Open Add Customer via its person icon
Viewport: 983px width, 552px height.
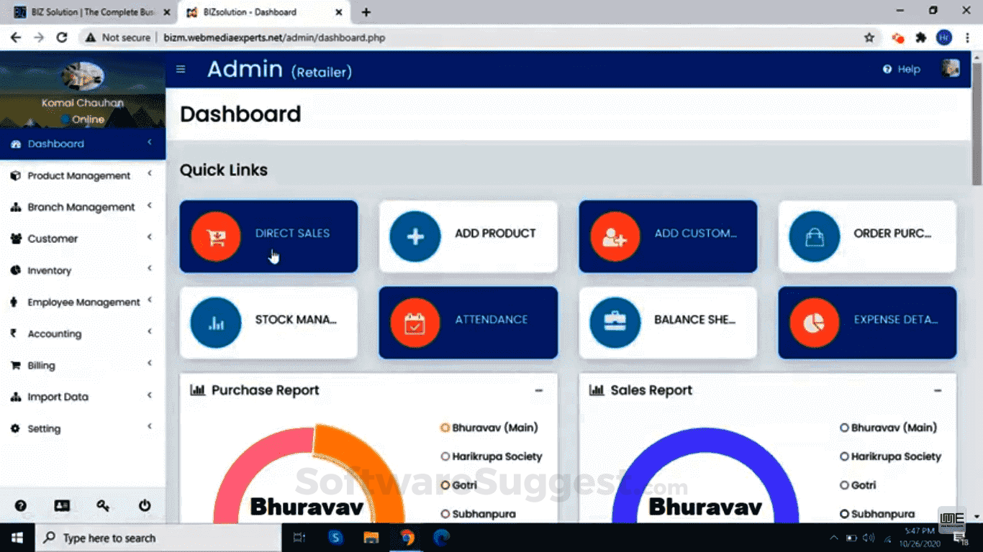pyautogui.click(x=615, y=236)
